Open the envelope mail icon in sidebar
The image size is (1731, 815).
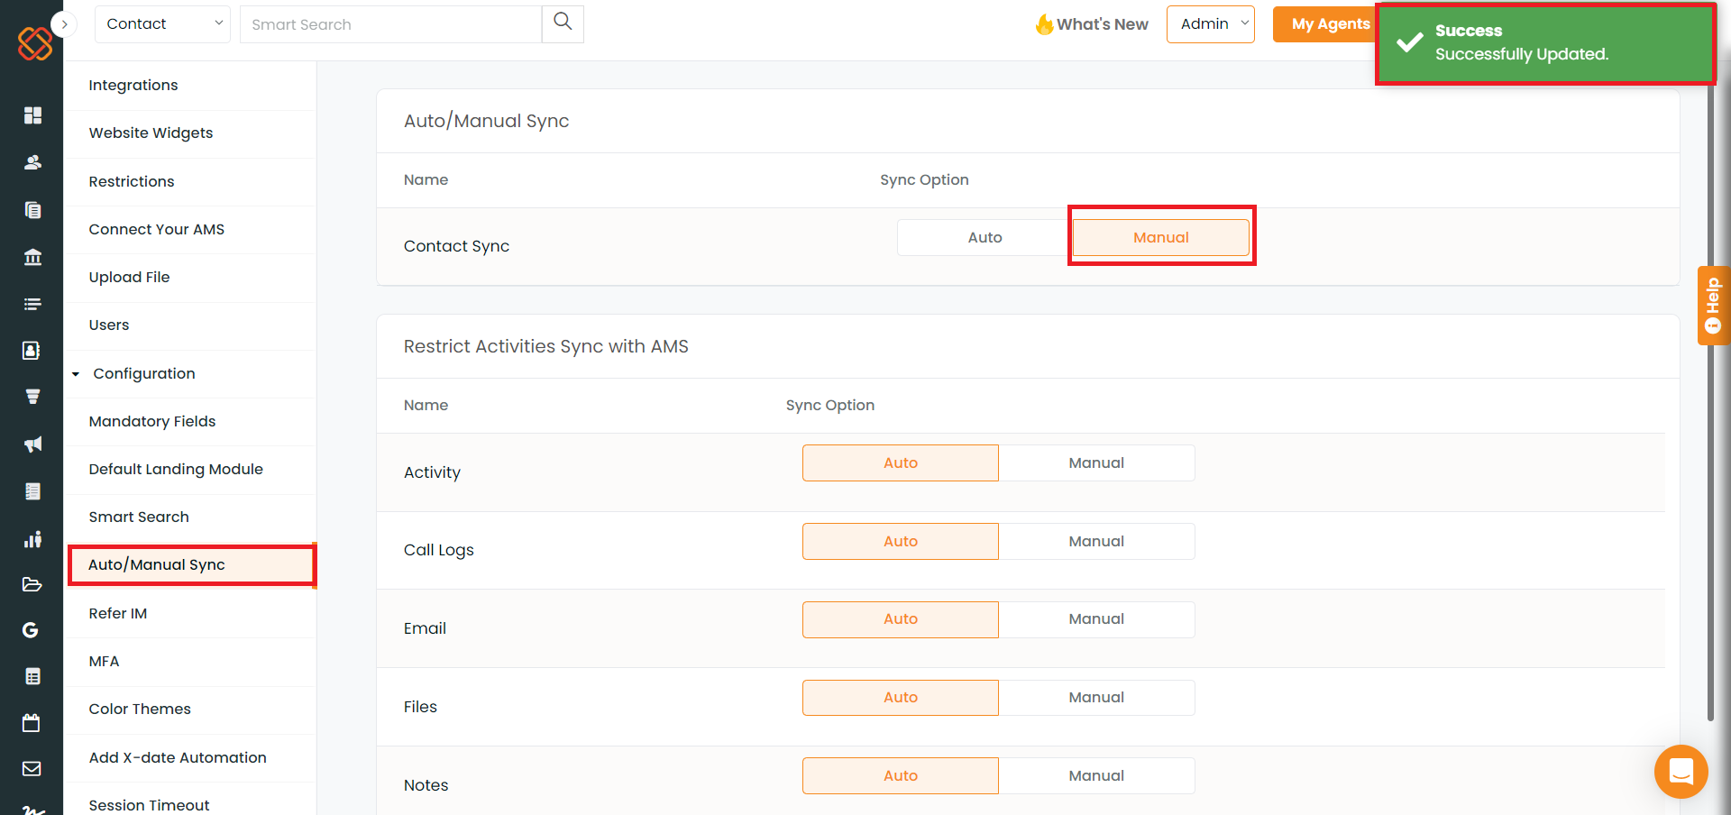[32, 769]
